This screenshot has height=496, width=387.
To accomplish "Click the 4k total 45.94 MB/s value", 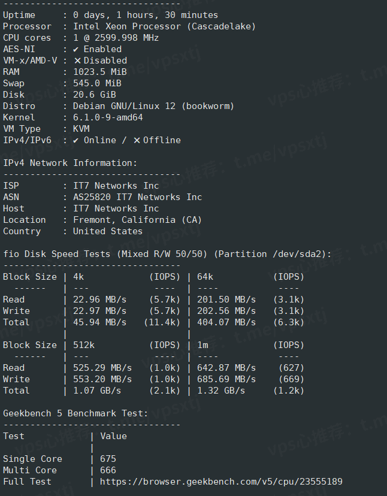I will (99, 322).
